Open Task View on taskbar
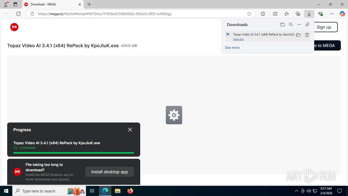The image size is (348, 196). coord(92,191)
